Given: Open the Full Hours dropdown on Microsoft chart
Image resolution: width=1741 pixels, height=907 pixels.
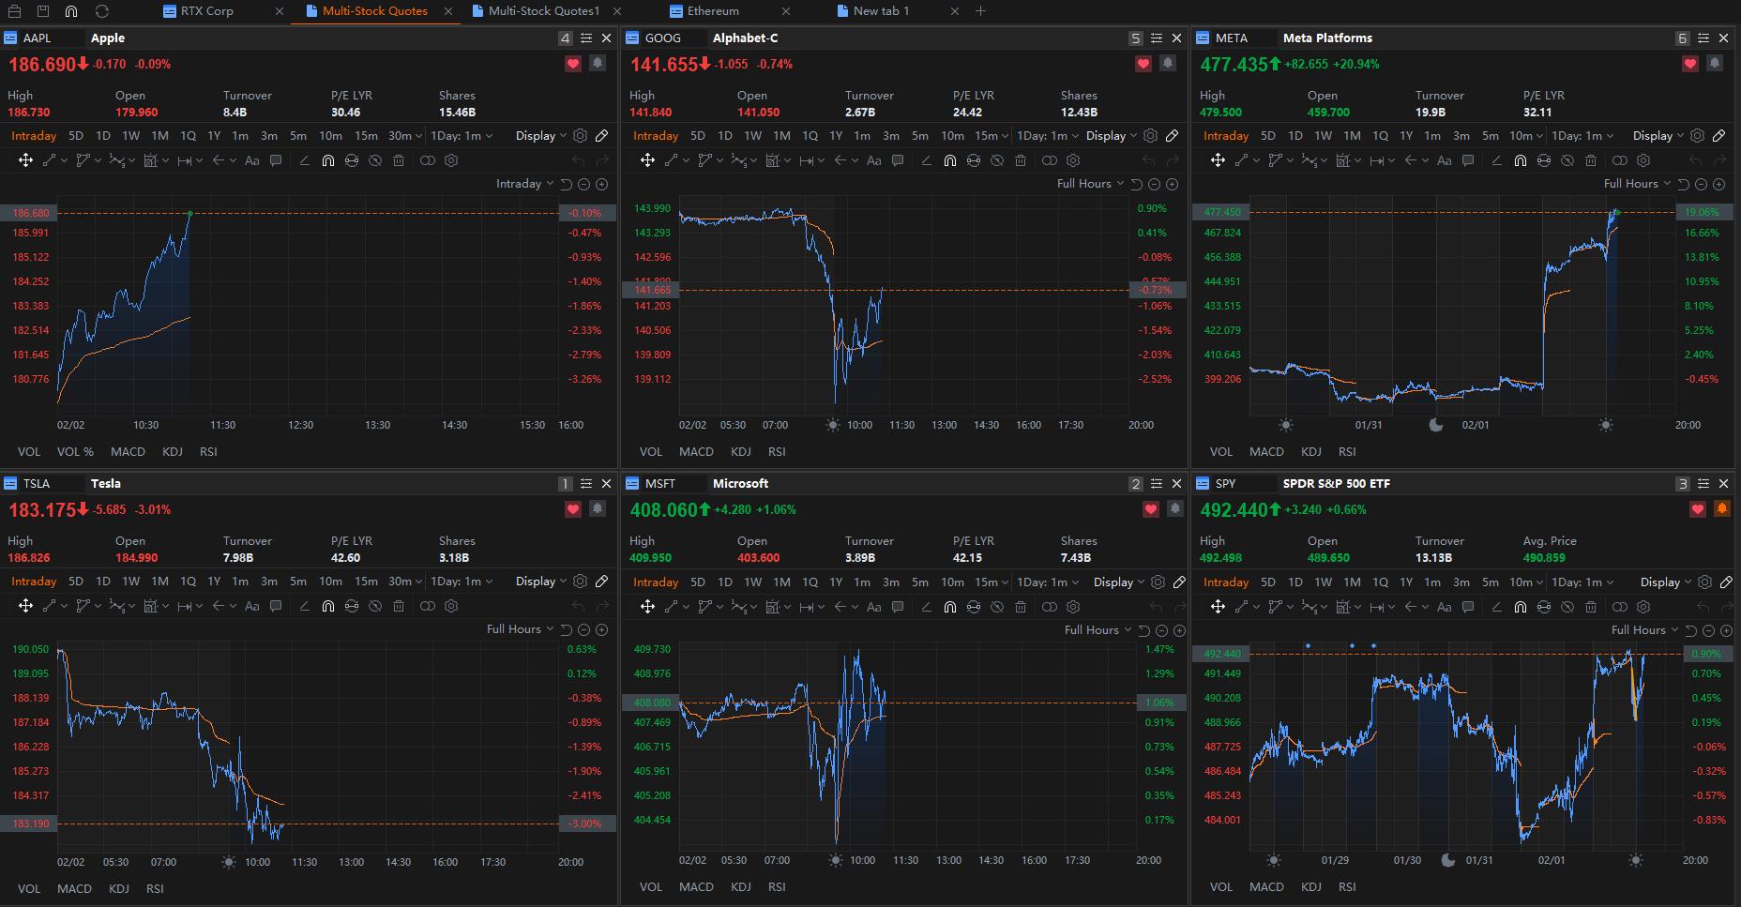Looking at the screenshot, I should (1091, 629).
